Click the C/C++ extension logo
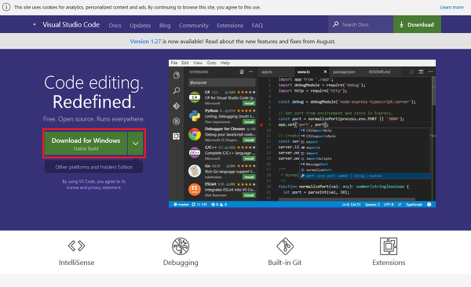The image size is (471, 287). 195,152
